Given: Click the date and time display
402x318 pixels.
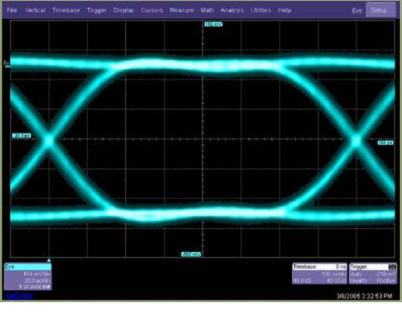Looking at the screenshot, I should point(364,296).
